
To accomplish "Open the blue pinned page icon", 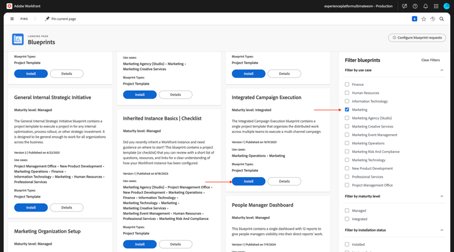I will click(x=415, y=19).
